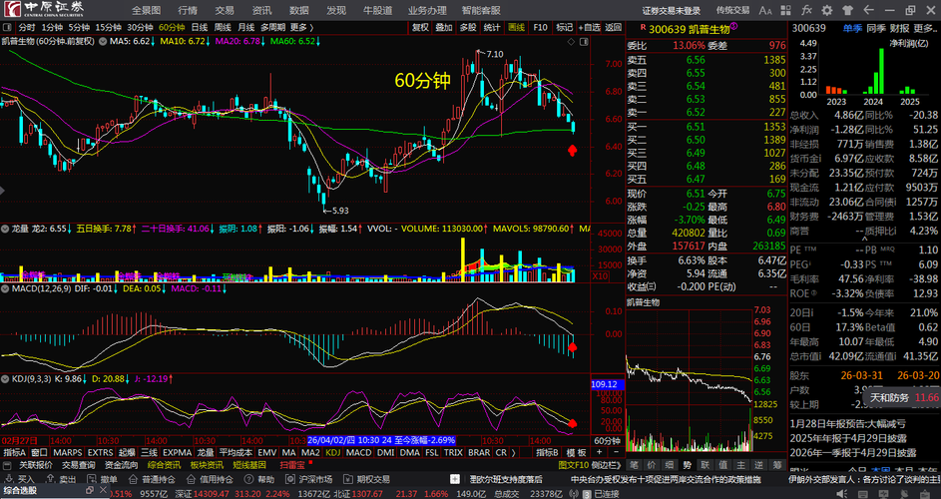Click the minus zoom-out button beside 模板
The height and width of the screenshot is (499, 941).
[615, 452]
